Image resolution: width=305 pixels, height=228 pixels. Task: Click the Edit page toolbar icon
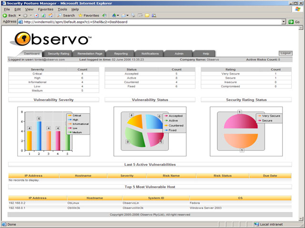coord(140,16)
